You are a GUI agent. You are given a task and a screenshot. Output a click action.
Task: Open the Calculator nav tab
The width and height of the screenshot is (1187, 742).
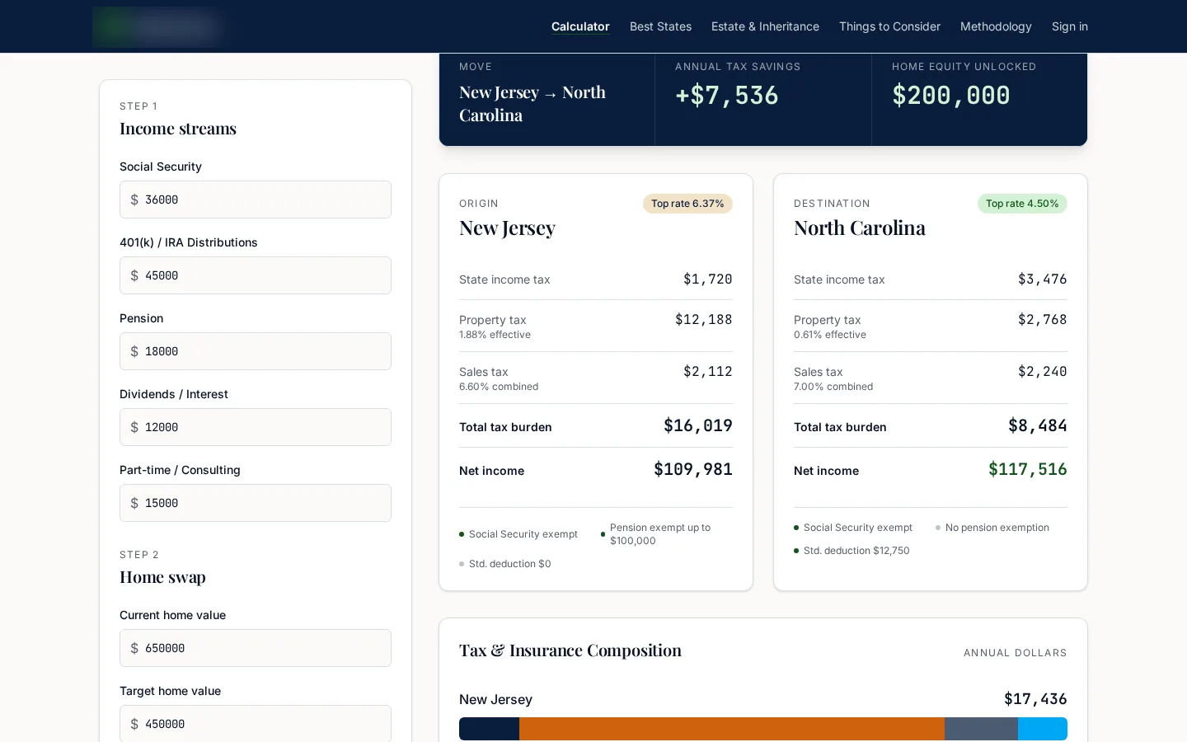point(580,26)
